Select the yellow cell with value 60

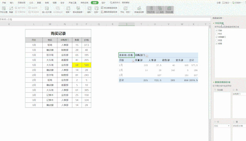[77, 65]
